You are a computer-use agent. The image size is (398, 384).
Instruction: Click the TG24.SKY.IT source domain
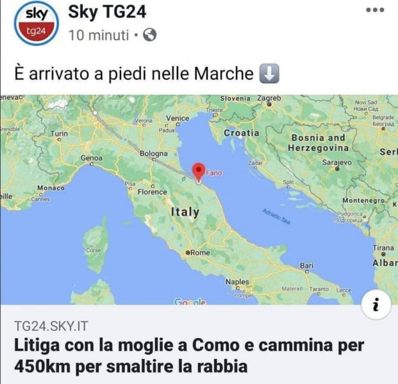tap(51, 326)
